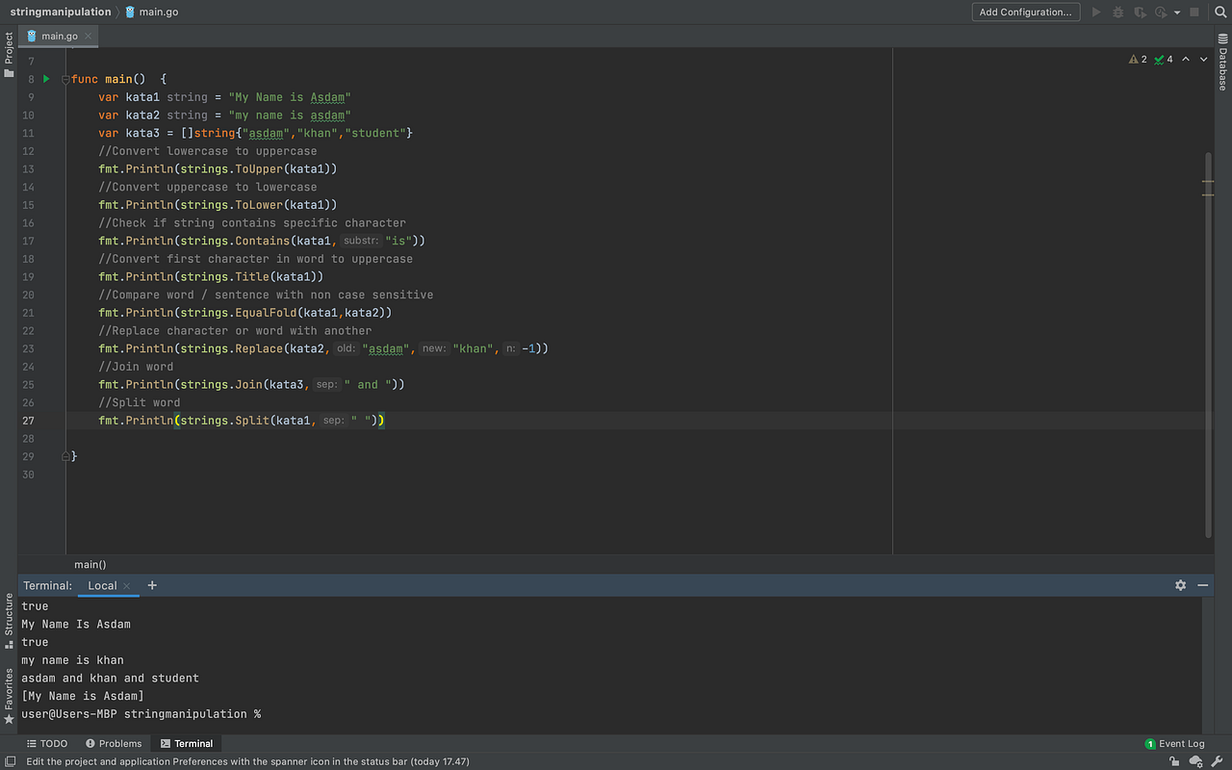Click the typo check indicator showing 4
Viewport: 1232px width, 770px height.
(x=1164, y=60)
